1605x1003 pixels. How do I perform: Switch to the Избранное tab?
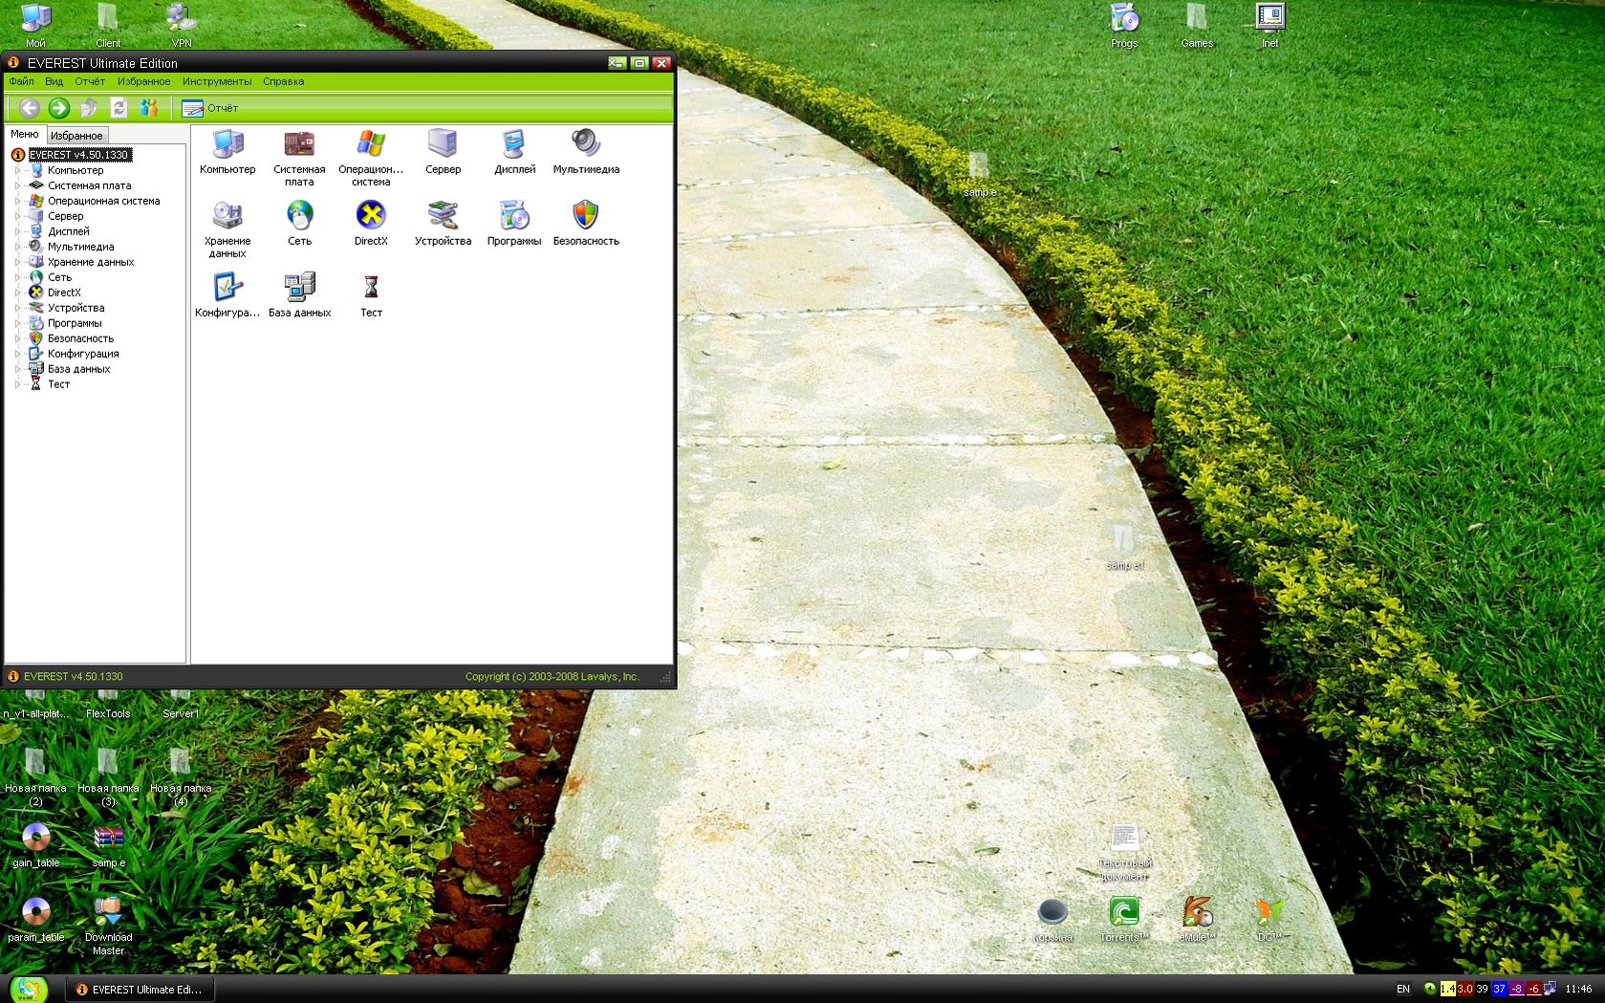tap(76, 136)
